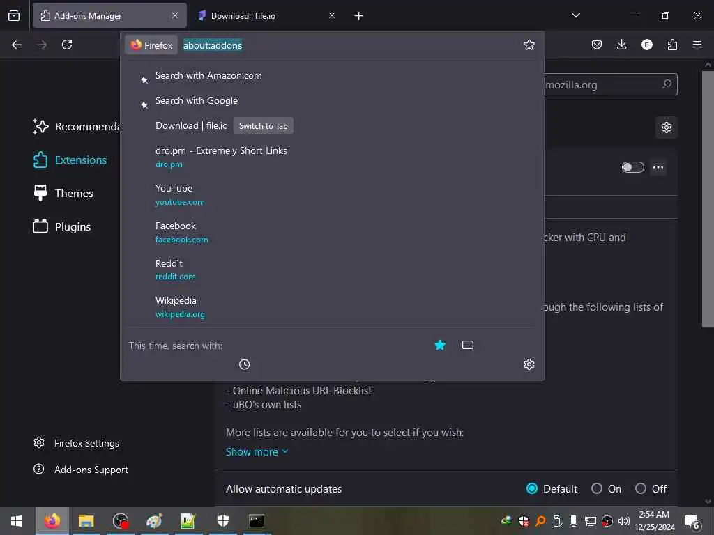This screenshot has width=714, height=535.
Task: Click the account avatar E icon
Action: (646, 45)
